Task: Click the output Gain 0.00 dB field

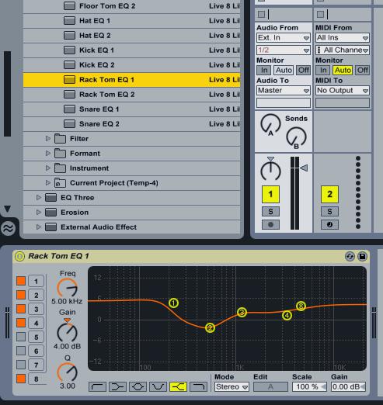Action: 348,387
